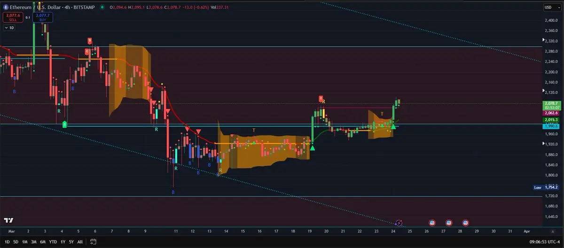564x248 pixels.
Task: Select the All time range
Action: (x=80, y=242)
